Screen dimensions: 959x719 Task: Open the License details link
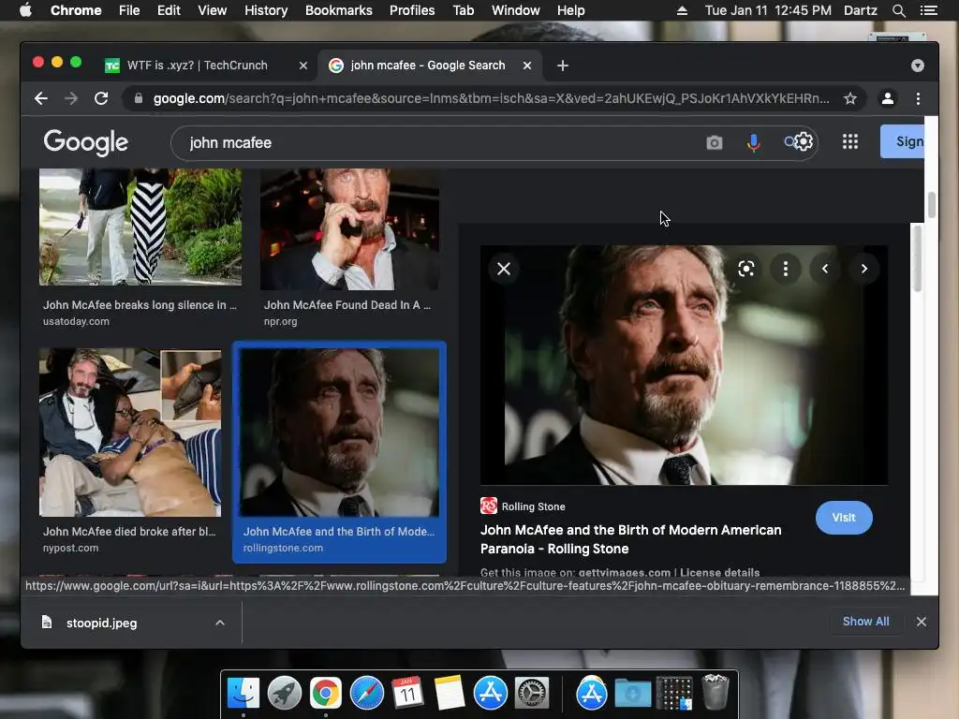[x=720, y=573]
